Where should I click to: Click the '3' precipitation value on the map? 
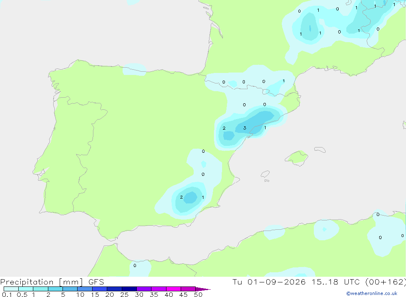pyautogui.click(x=245, y=128)
